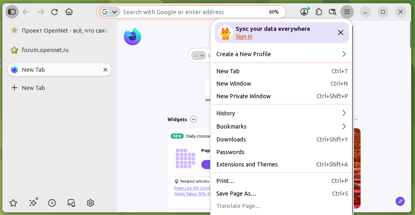
Task: Open the Extensions puzzle icon
Action: pos(319,12)
